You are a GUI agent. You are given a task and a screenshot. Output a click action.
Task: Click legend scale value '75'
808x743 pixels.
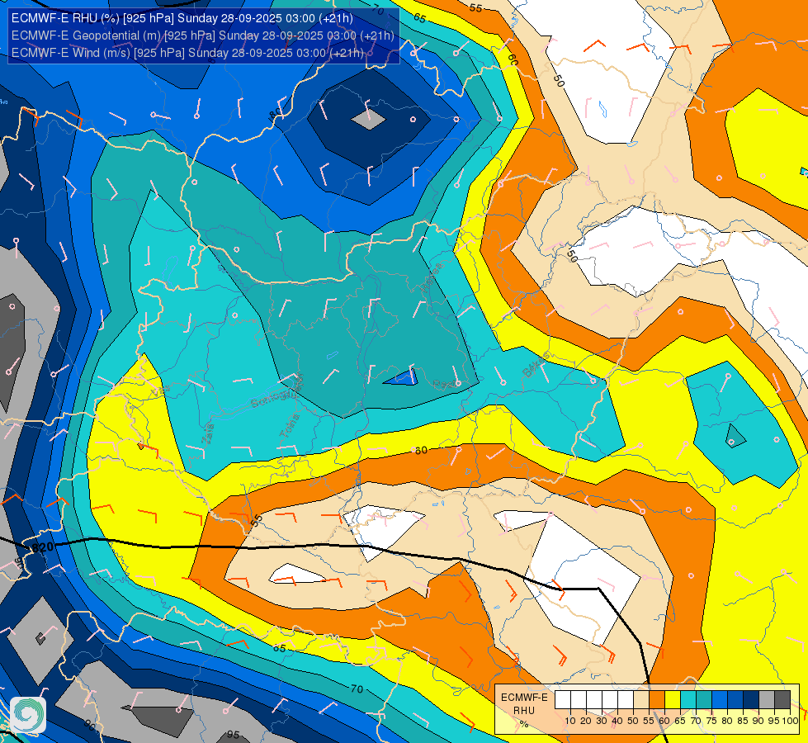pos(711,721)
